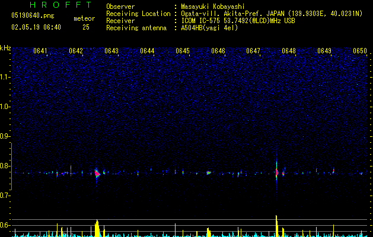The image size is (373, 237).
Task: Click receiver value ICOM IC-575 53.7492 MHz USB
Action: click(238, 21)
